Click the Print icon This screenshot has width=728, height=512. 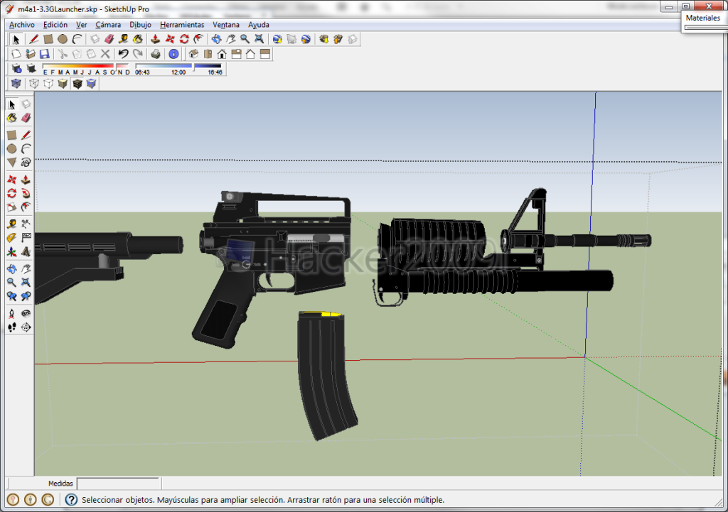pyautogui.click(x=156, y=54)
